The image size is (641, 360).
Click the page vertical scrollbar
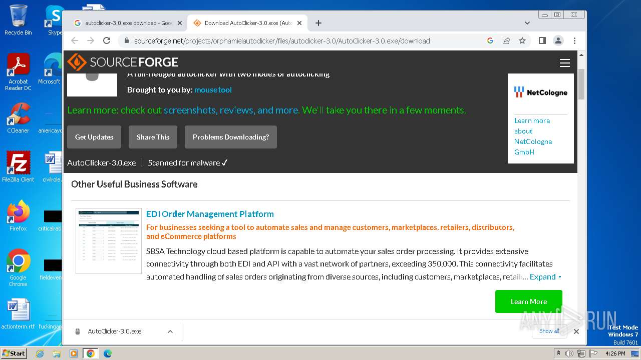tap(581, 84)
